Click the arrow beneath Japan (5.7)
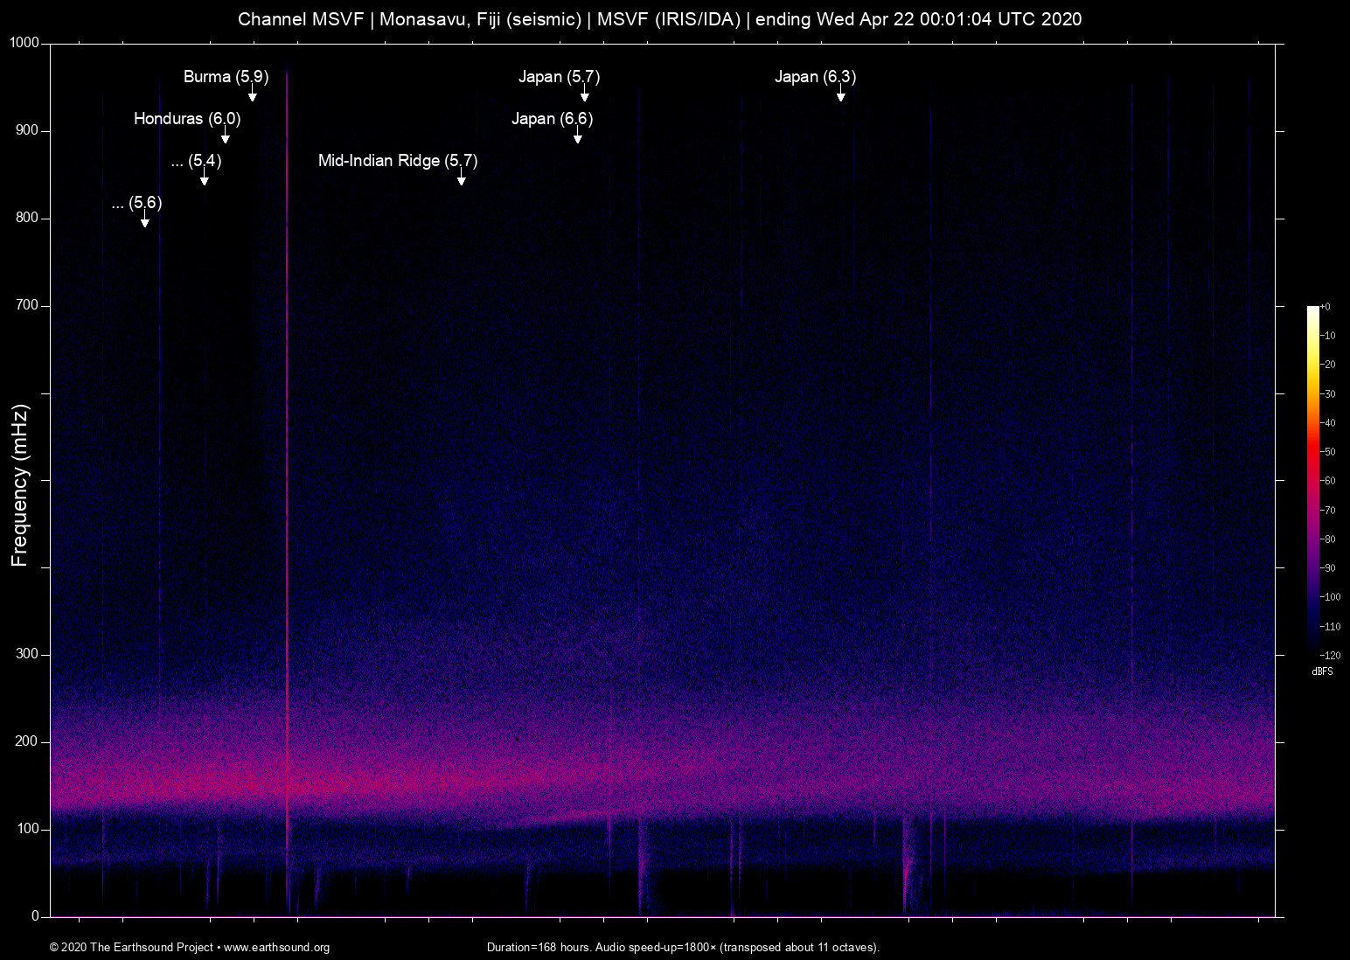Viewport: 1350px width, 960px height. coord(584,94)
